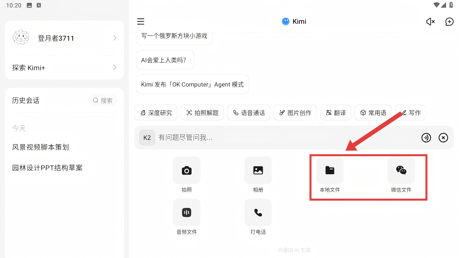Start a new chat with plus bubble icon
Screen dimensions: 459x258
point(449,22)
